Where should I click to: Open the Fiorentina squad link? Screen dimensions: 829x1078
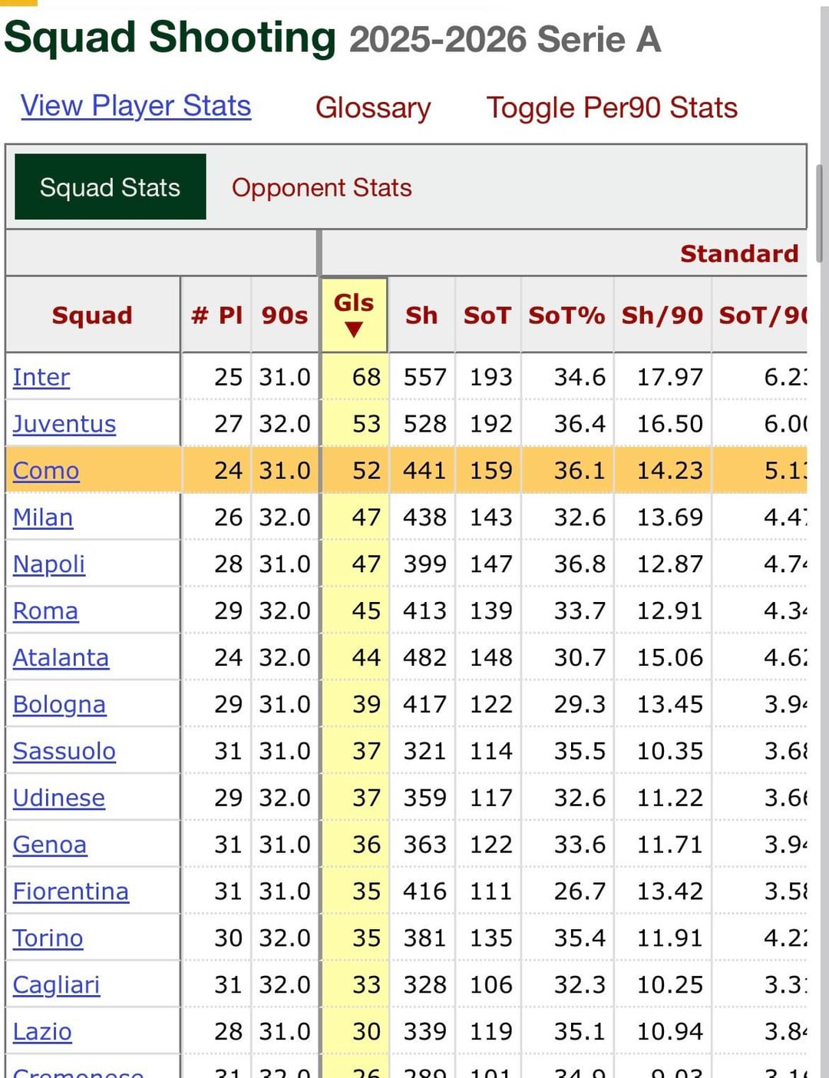pyautogui.click(x=71, y=892)
